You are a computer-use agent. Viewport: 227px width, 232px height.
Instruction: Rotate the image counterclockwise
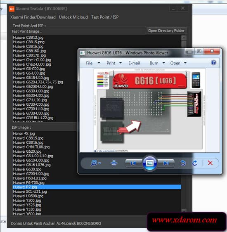pyautogui.click(x=183, y=163)
